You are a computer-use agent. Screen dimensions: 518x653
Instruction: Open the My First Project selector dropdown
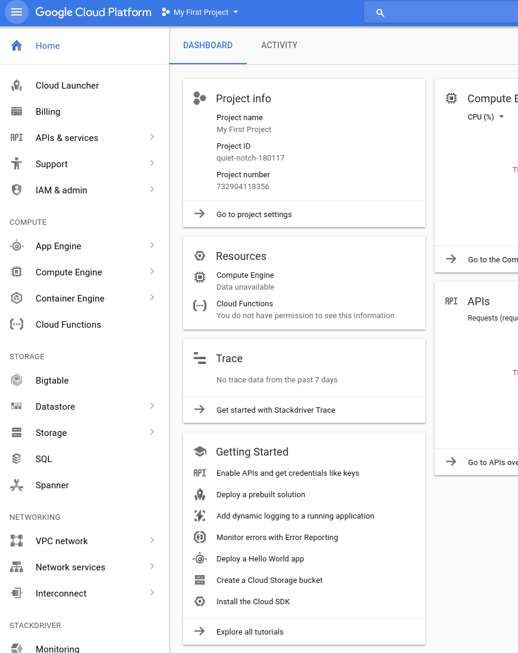[200, 12]
